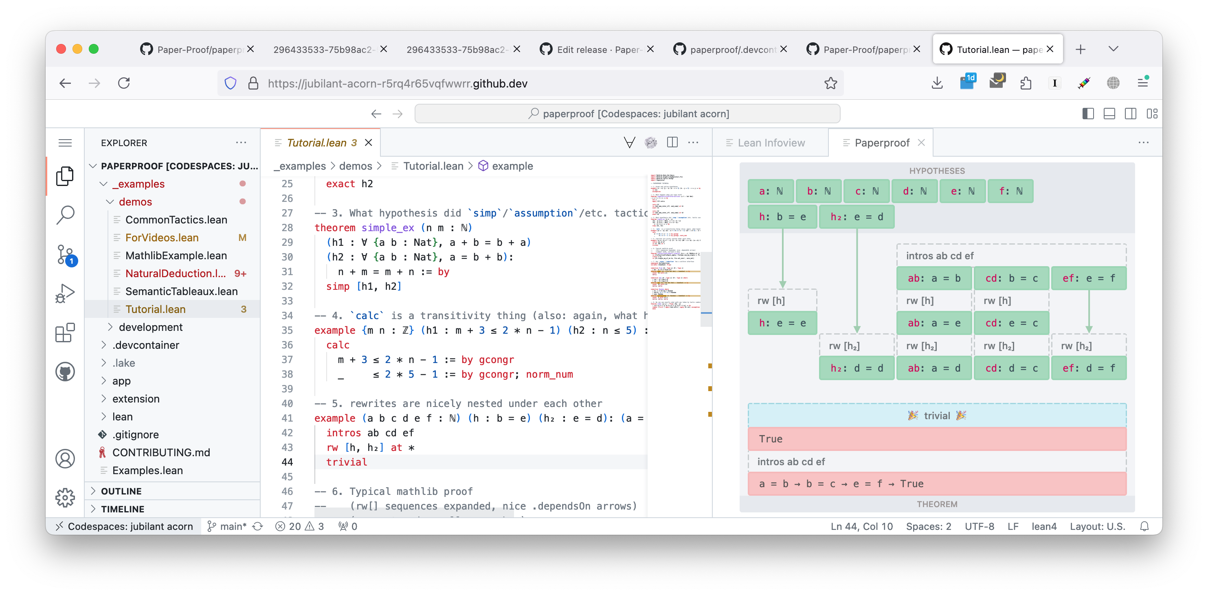This screenshot has width=1208, height=595.
Task: Go back in VS Code navigation history
Action: (376, 114)
